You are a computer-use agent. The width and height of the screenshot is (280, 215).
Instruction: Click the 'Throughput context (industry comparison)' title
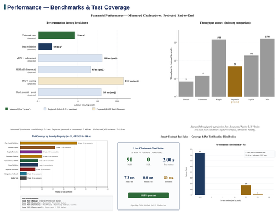point(225,23)
